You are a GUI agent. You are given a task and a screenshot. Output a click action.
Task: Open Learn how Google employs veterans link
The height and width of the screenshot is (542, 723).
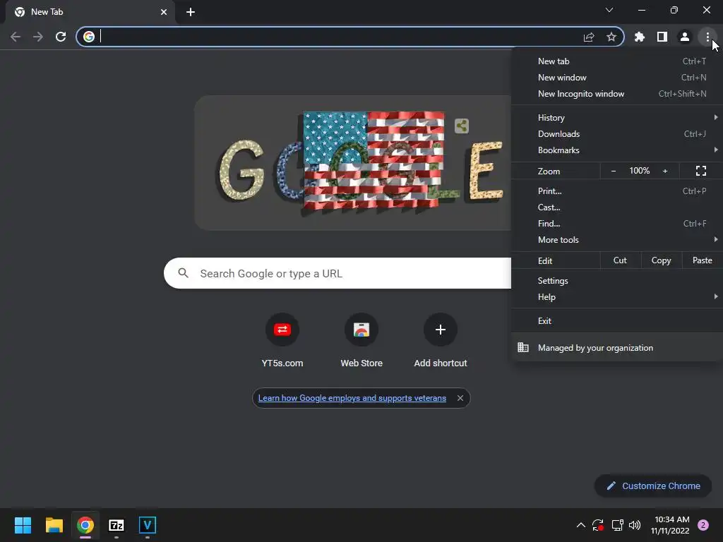click(x=352, y=398)
